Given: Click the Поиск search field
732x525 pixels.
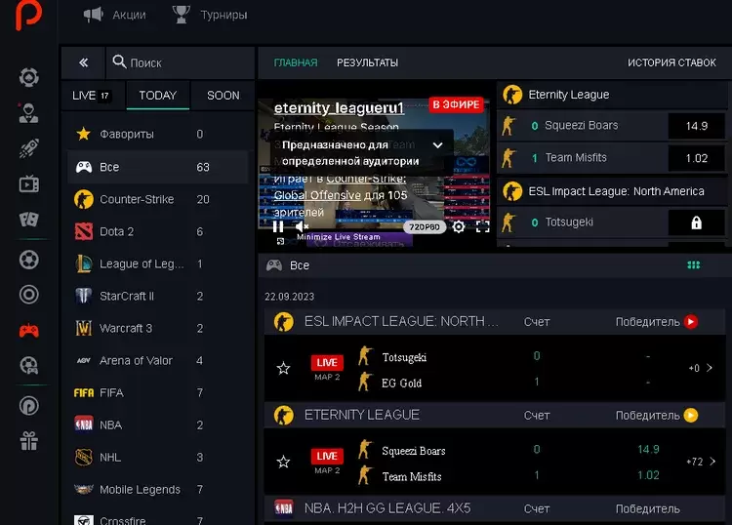Looking at the screenshot, I should point(181,62).
